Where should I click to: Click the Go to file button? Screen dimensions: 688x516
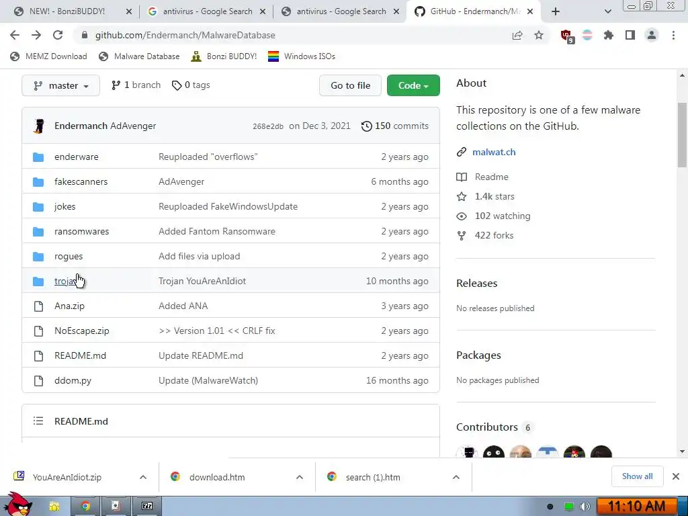tap(350, 85)
